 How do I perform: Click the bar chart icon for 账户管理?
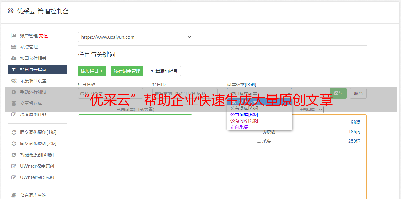click(x=14, y=36)
